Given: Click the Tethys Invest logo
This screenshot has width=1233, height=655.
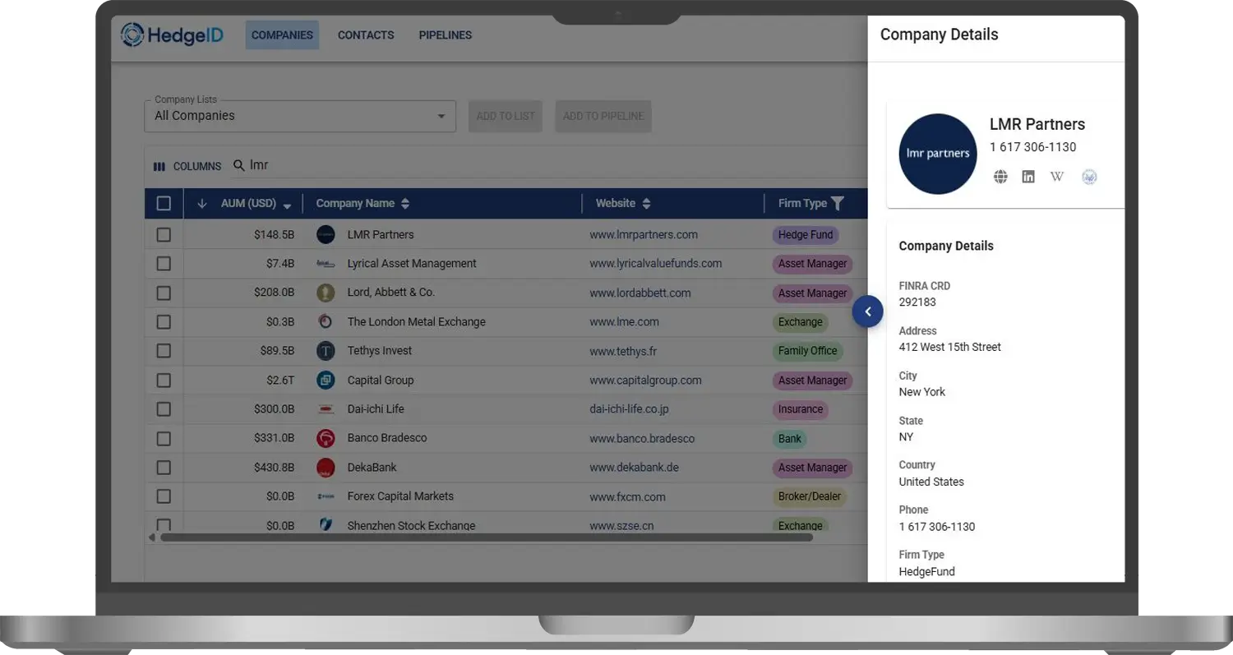Looking at the screenshot, I should click(x=326, y=351).
